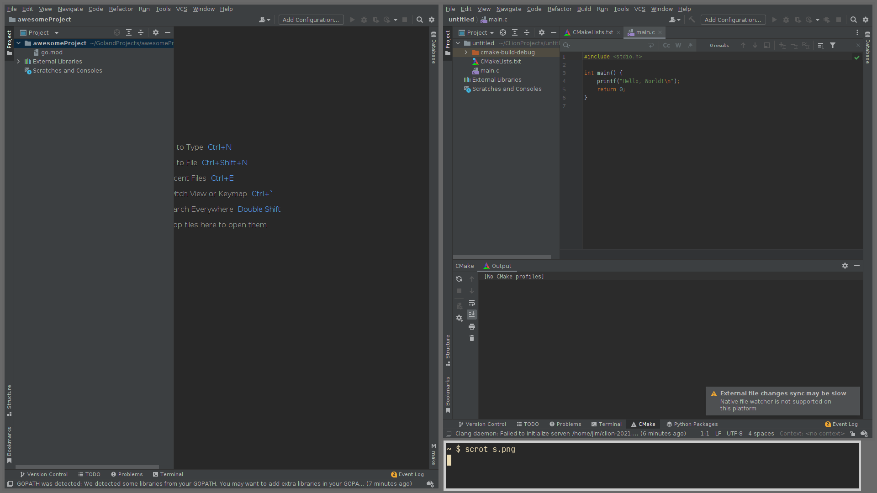The height and width of the screenshot is (493, 877).
Task: Click the trash icon to clear CMake output
Action: pos(472,338)
